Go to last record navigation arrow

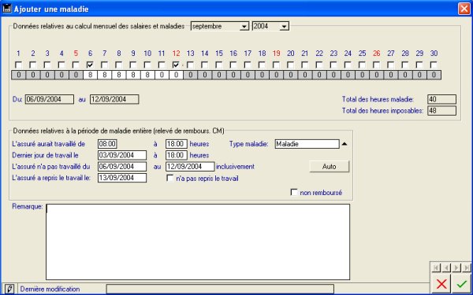(467, 267)
